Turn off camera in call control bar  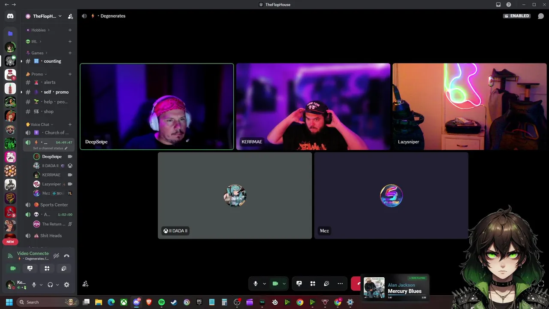click(x=275, y=284)
